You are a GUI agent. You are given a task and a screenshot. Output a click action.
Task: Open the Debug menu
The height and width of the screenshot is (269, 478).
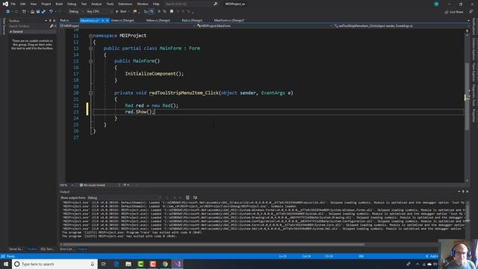tap(72, 4)
